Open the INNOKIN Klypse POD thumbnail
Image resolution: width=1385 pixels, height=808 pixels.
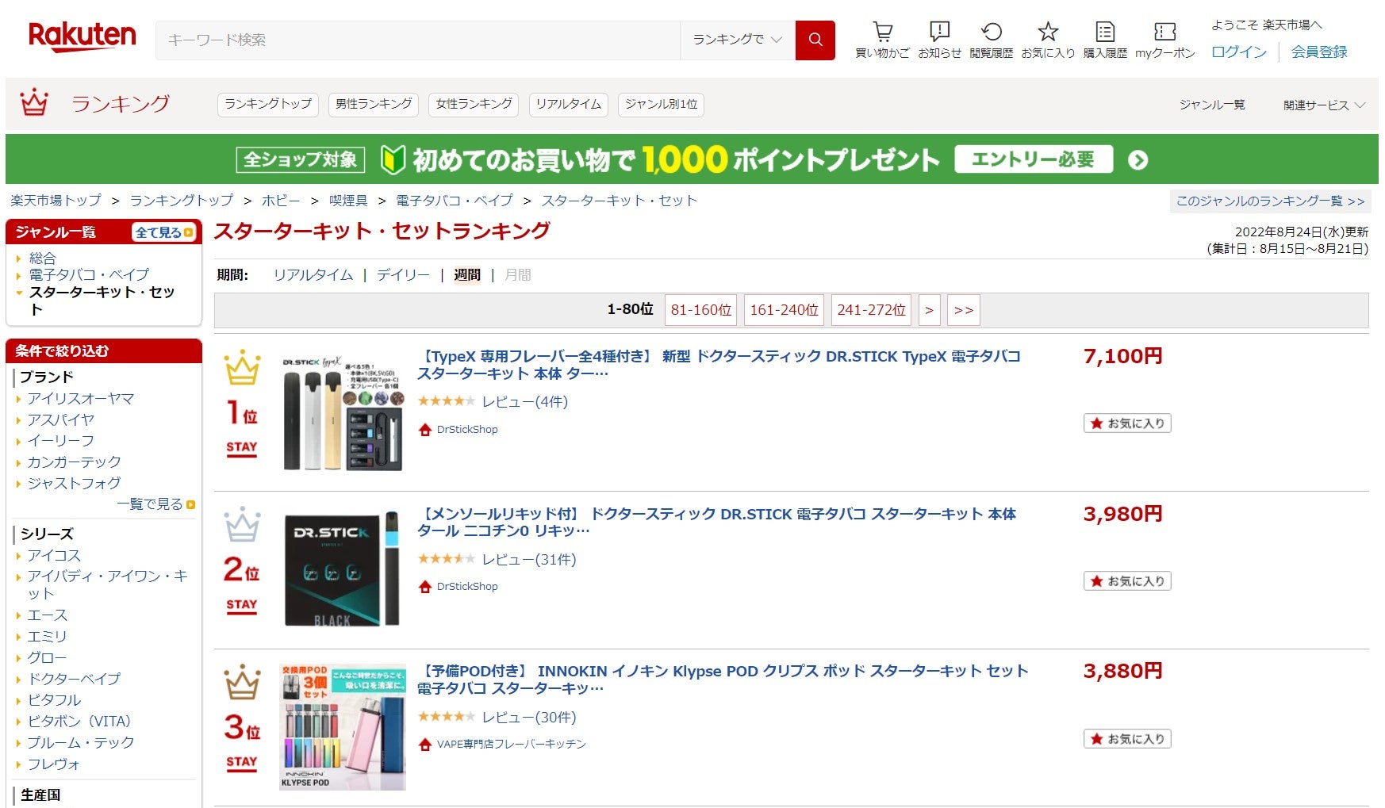click(x=343, y=727)
